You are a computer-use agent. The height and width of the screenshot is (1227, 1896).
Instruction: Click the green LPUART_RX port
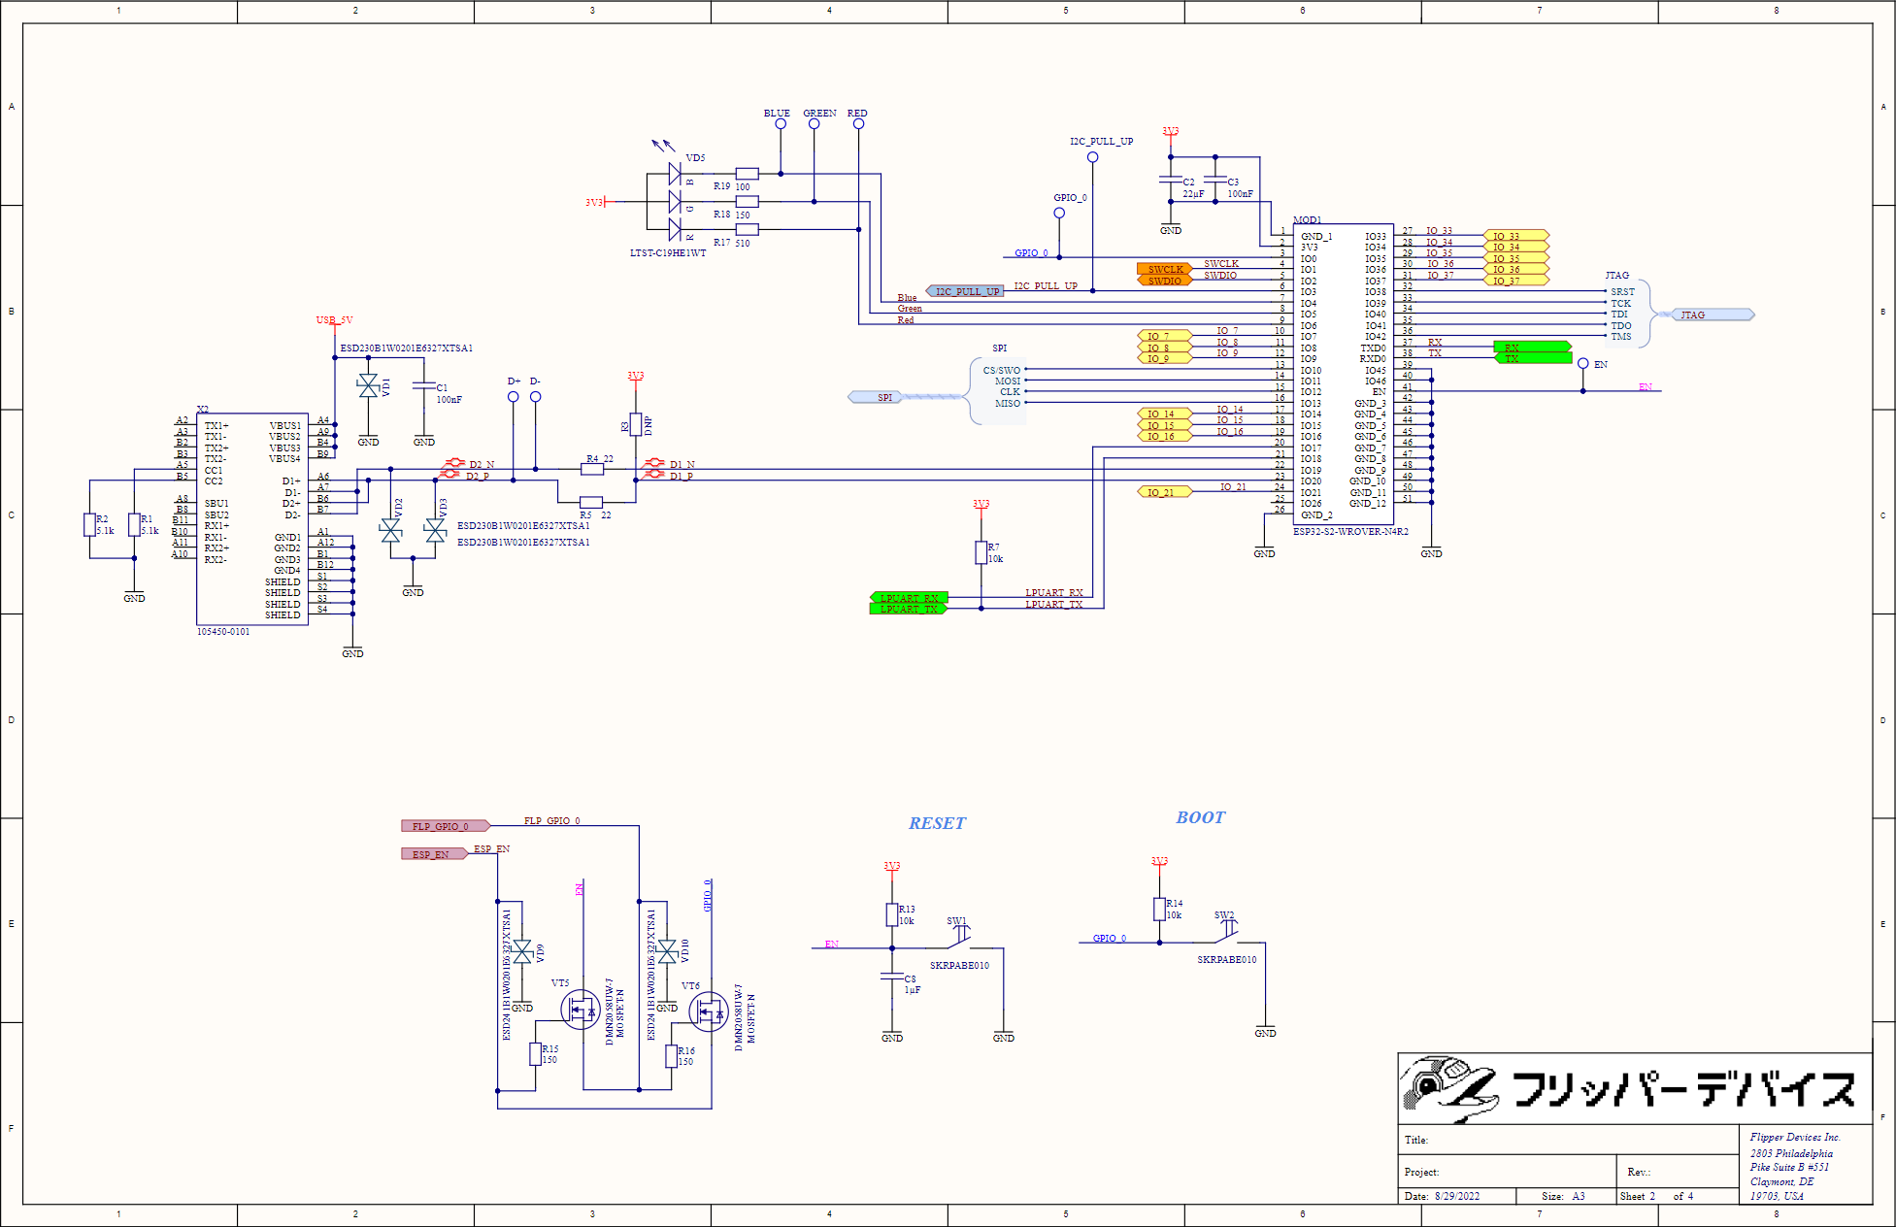[x=908, y=598]
